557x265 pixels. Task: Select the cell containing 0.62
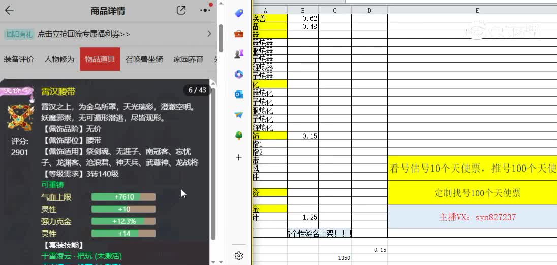pos(303,18)
